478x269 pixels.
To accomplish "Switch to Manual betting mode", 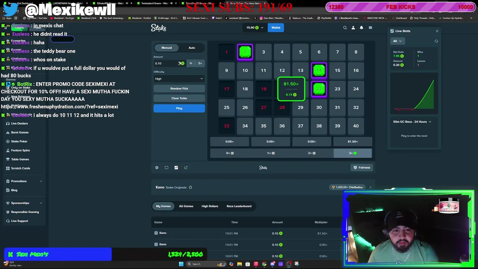I will pos(167,48).
